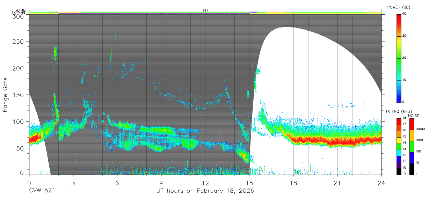Click 'UT hours on February 18, 2026' axis title
This screenshot has height=198, width=429.
205,191
